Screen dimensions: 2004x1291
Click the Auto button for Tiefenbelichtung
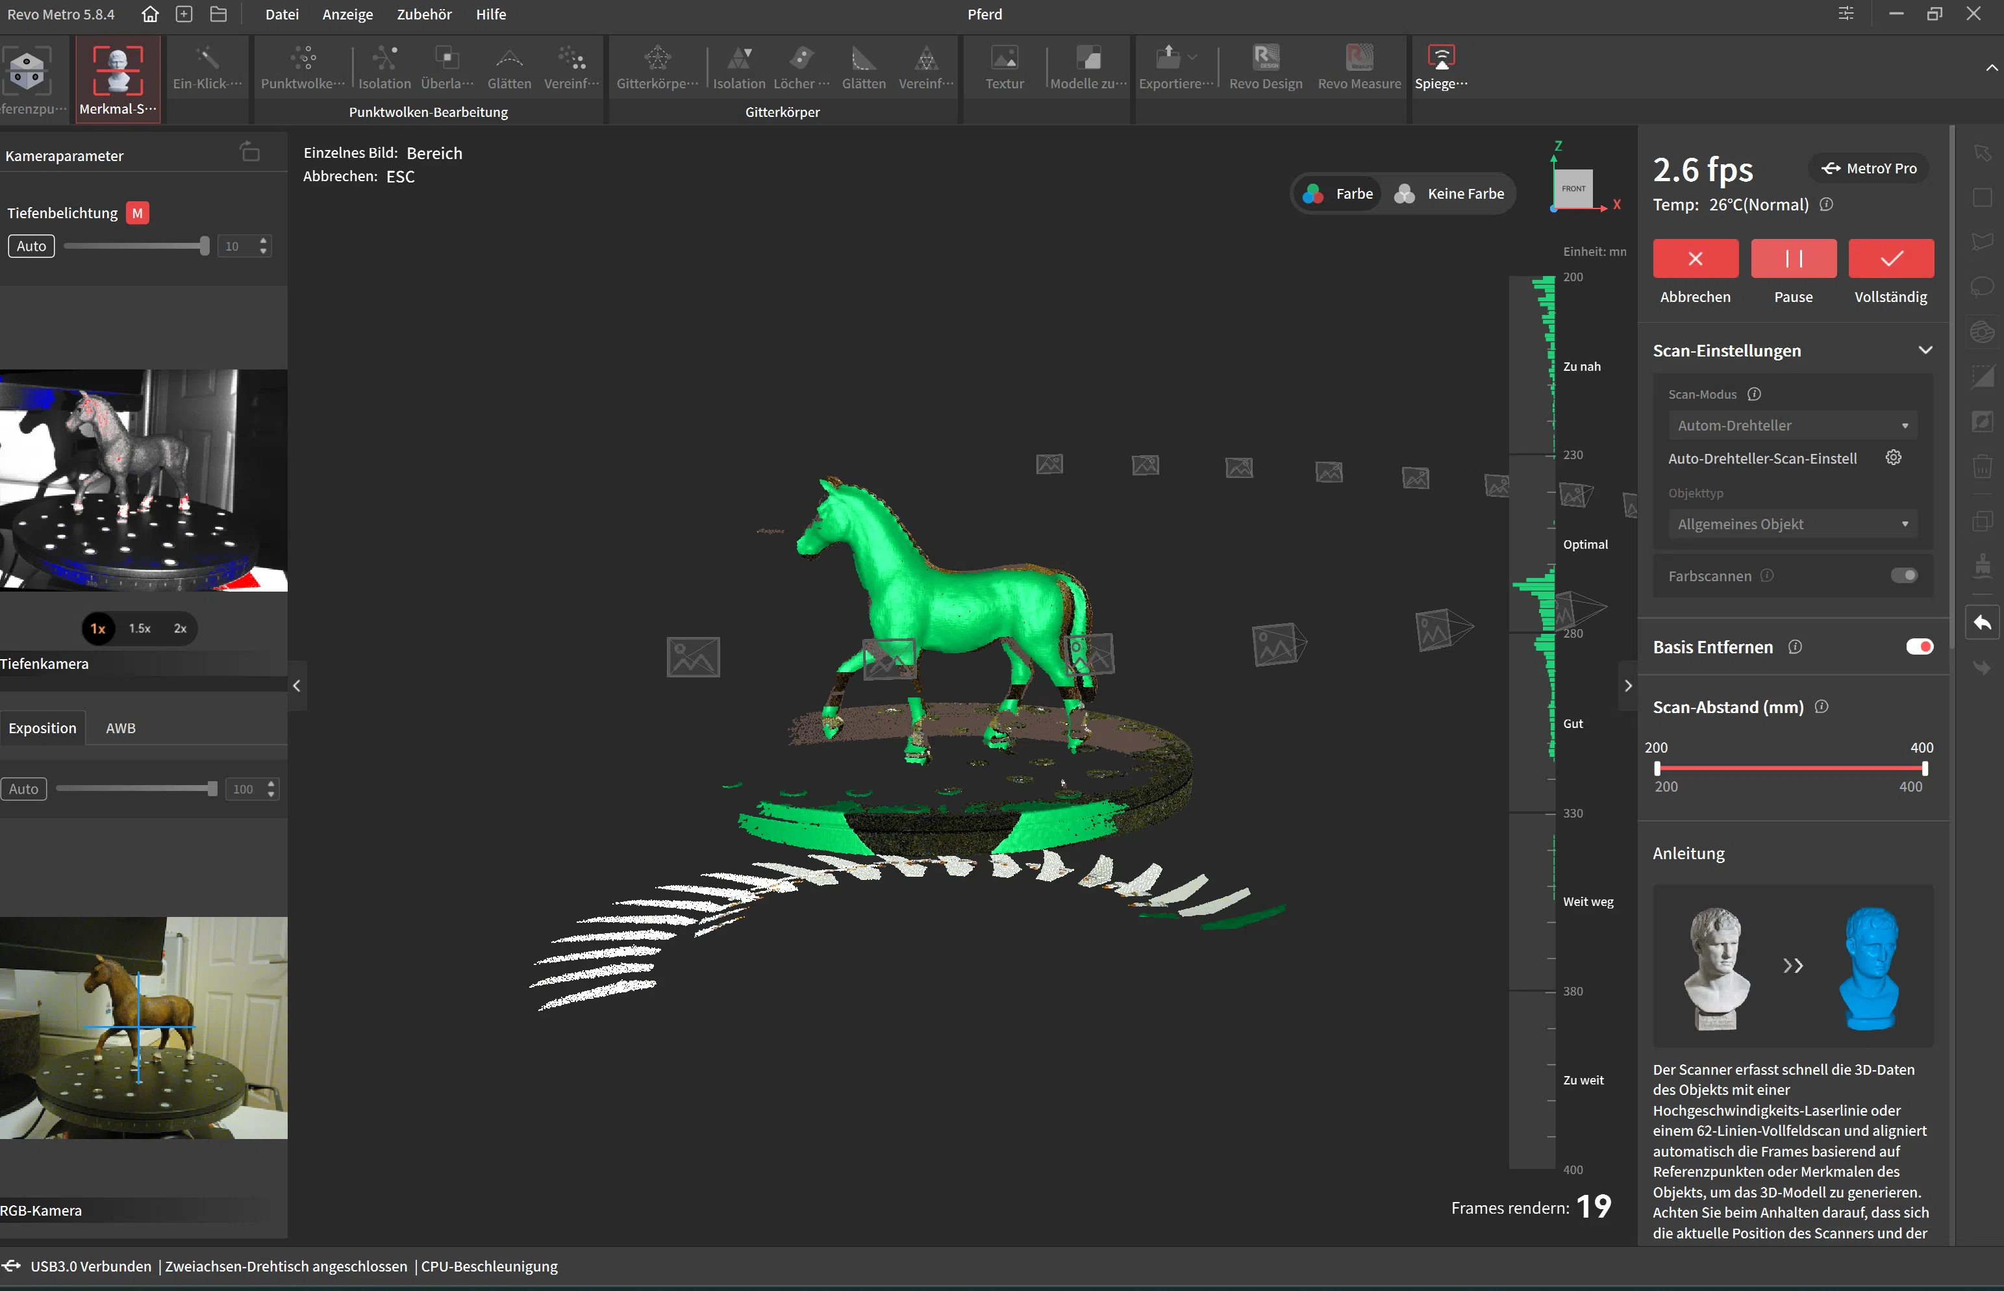tap(31, 245)
